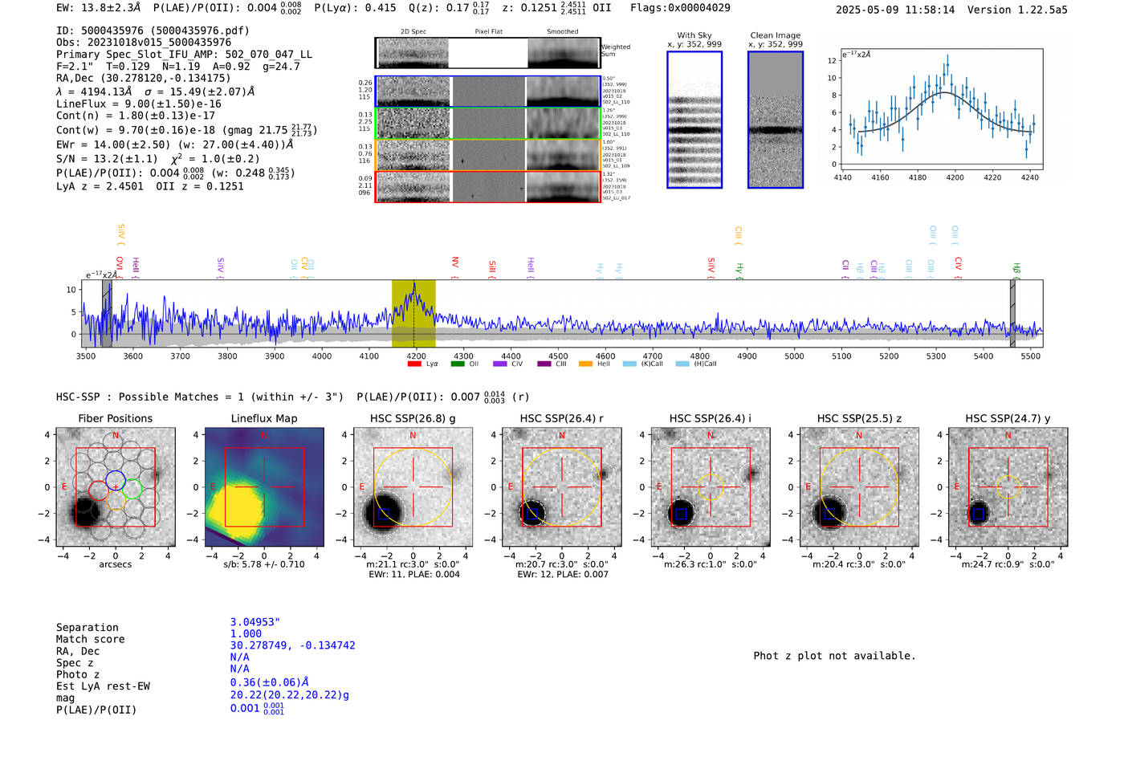Click the Weighted Sum 2D spectrum strip
The height and width of the screenshot is (765, 1124).
tap(488, 53)
